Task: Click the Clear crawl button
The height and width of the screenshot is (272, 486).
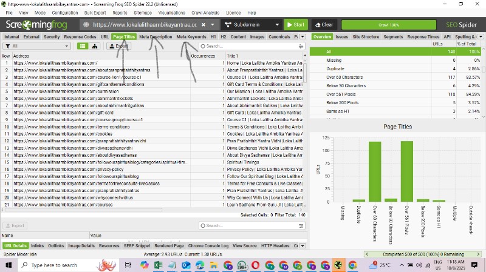Action: [323, 25]
